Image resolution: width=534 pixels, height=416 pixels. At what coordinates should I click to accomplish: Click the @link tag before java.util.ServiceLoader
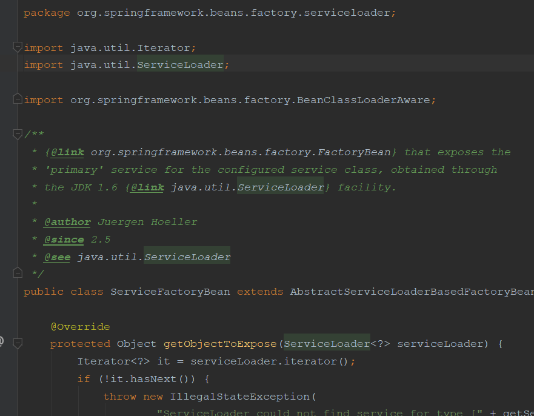tap(147, 187)
